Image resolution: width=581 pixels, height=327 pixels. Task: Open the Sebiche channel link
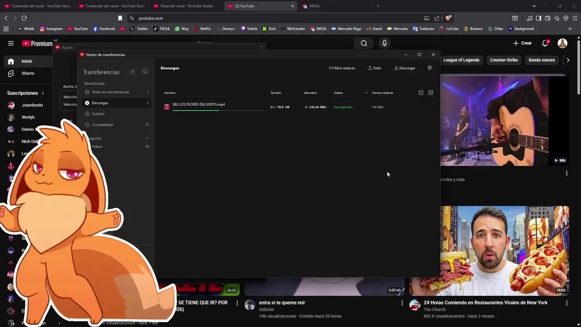[266, 310]
